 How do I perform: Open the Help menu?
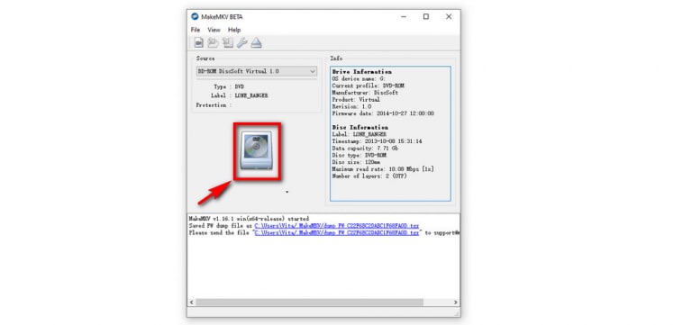234,30
